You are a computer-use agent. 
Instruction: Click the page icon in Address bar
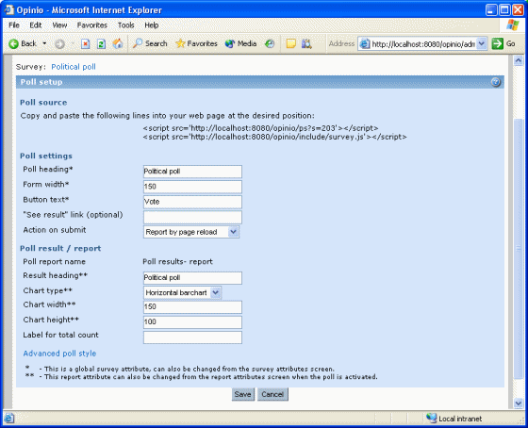pyautogui.click(x=365, y=44)
